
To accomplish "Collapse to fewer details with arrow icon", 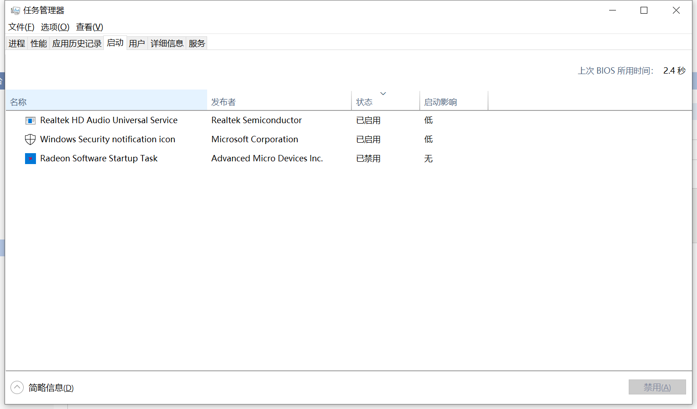I will point(17,388).
